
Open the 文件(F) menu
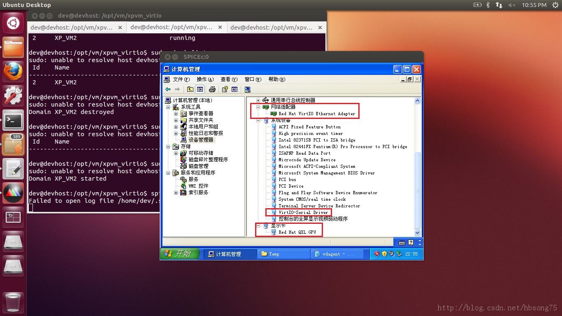181,79
